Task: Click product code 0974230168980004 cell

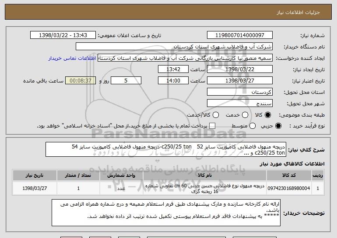Action: [x=289, y=188]
